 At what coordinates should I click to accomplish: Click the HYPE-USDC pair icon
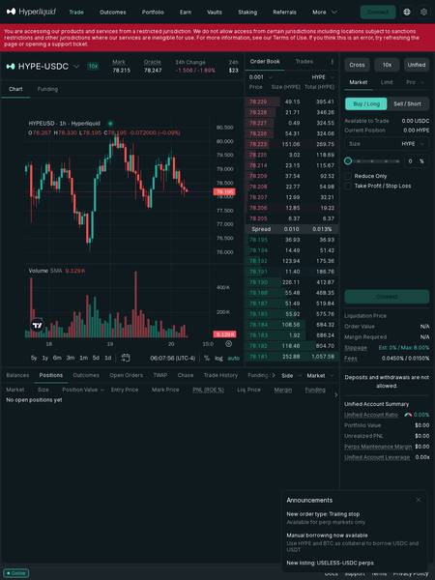(x=11, y=66)
